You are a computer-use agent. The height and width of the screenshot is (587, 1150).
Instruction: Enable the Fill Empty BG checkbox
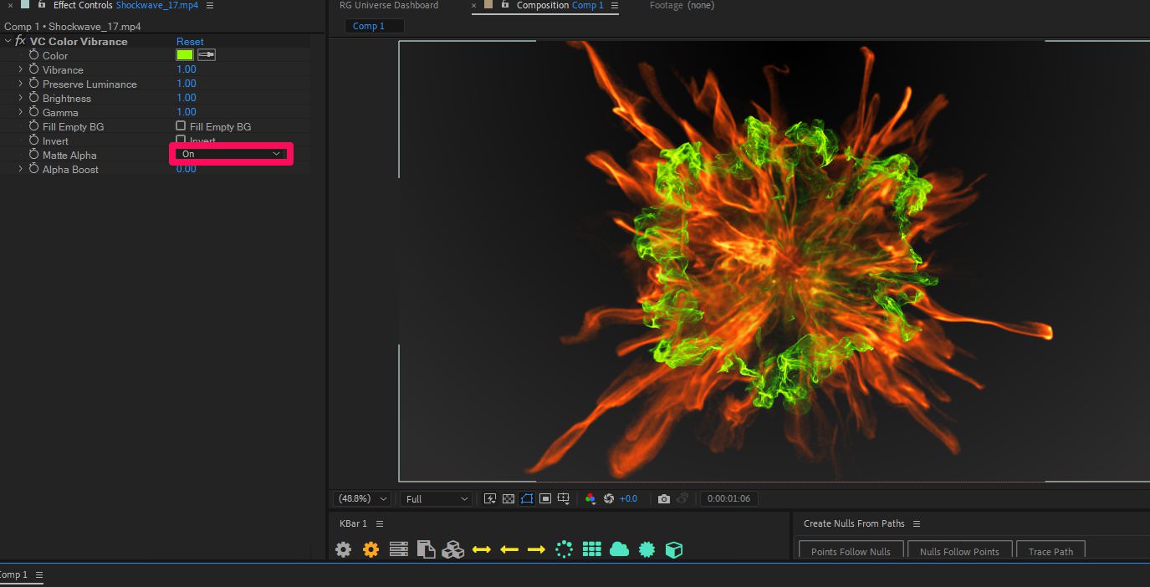[x=180, y=126]
